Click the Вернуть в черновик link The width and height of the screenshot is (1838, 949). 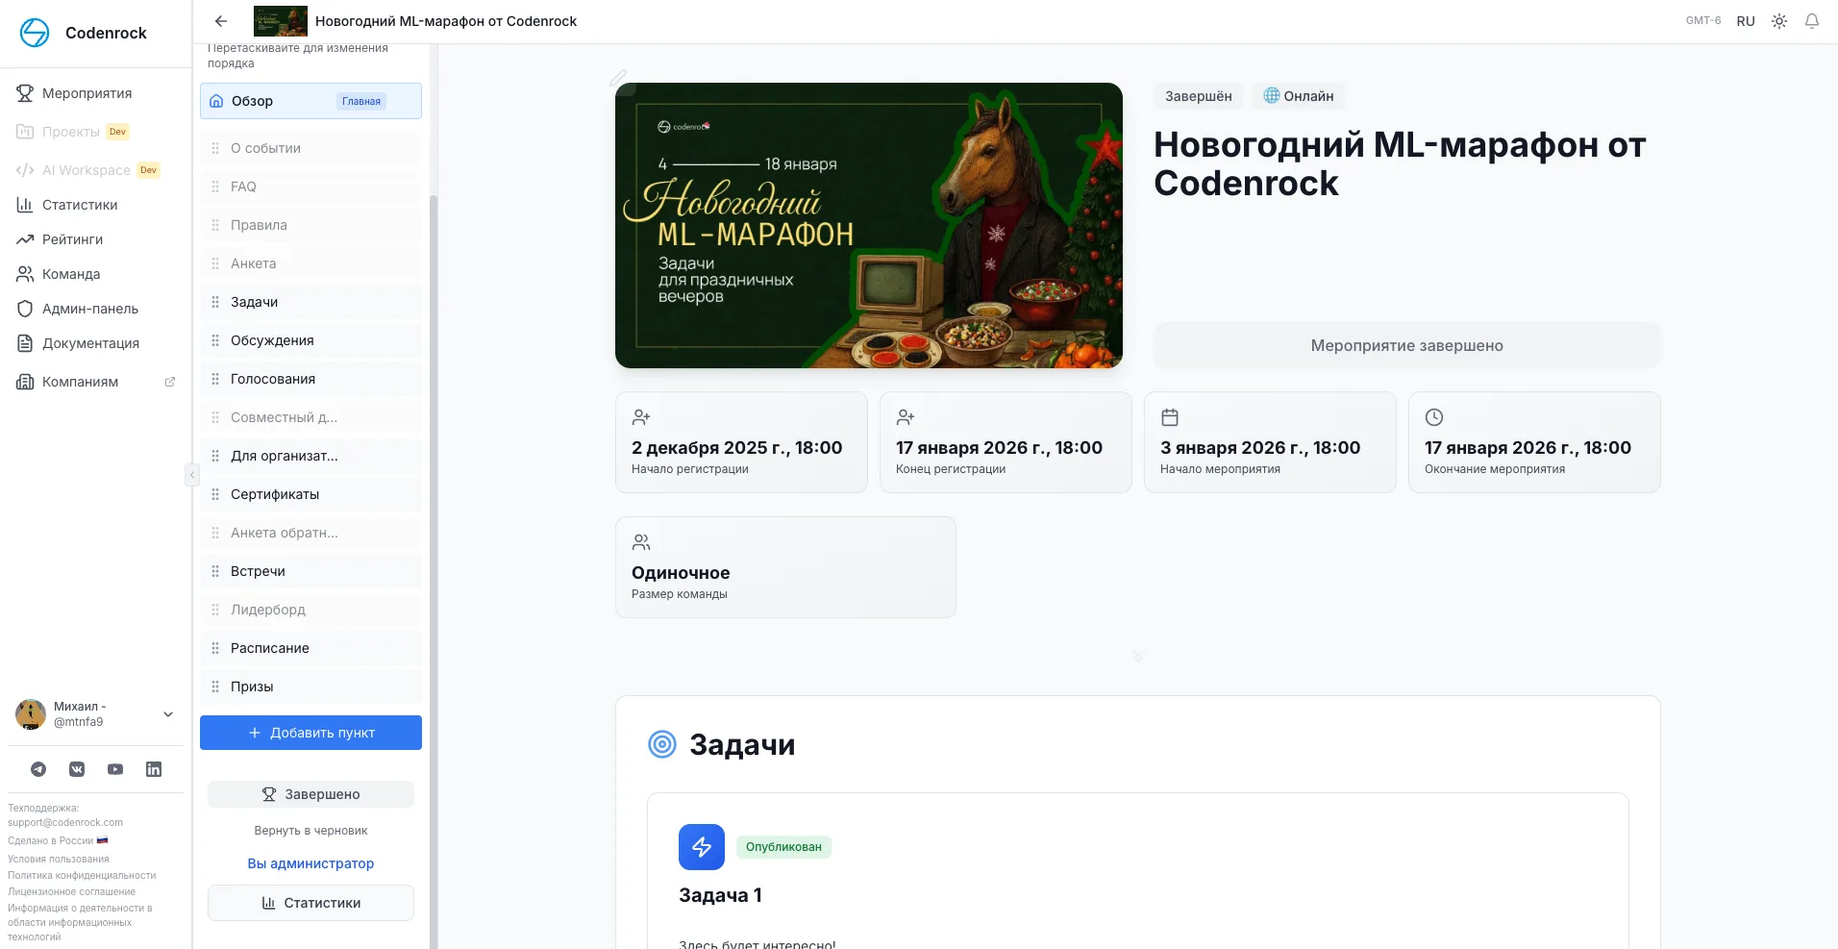click(x=310, y=831)
